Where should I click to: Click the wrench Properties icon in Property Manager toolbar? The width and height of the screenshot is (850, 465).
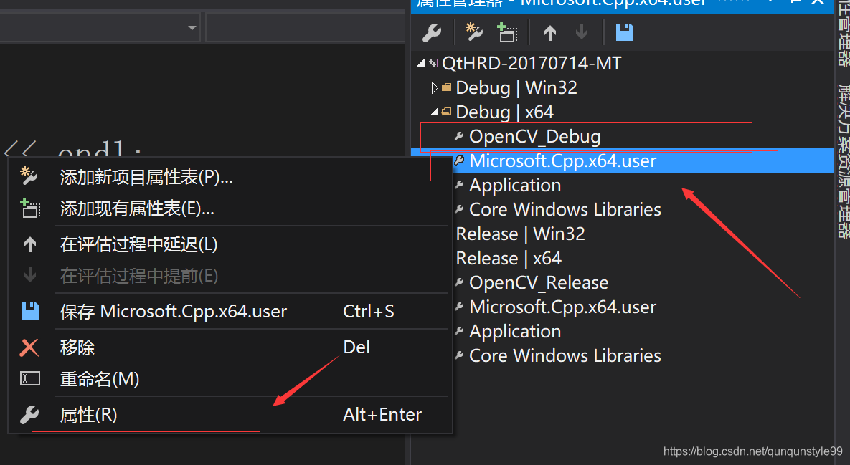pyautogui.click(x=432, y=33)
